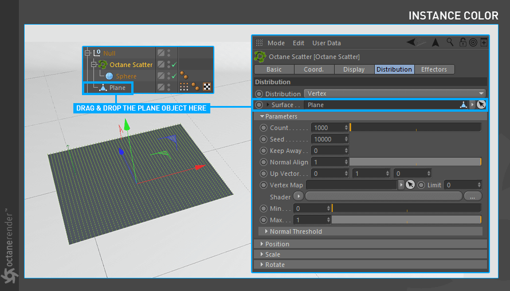Click the Max slider bar

pyautogui.click(x=406, y=220)
